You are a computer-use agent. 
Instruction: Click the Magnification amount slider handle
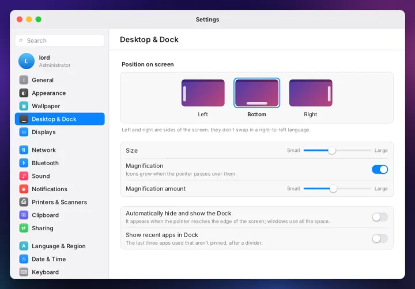[x=333, y=188]
